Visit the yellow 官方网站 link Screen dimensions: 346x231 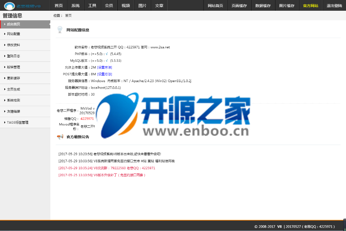pyautogui.click(x=311, y=5)
